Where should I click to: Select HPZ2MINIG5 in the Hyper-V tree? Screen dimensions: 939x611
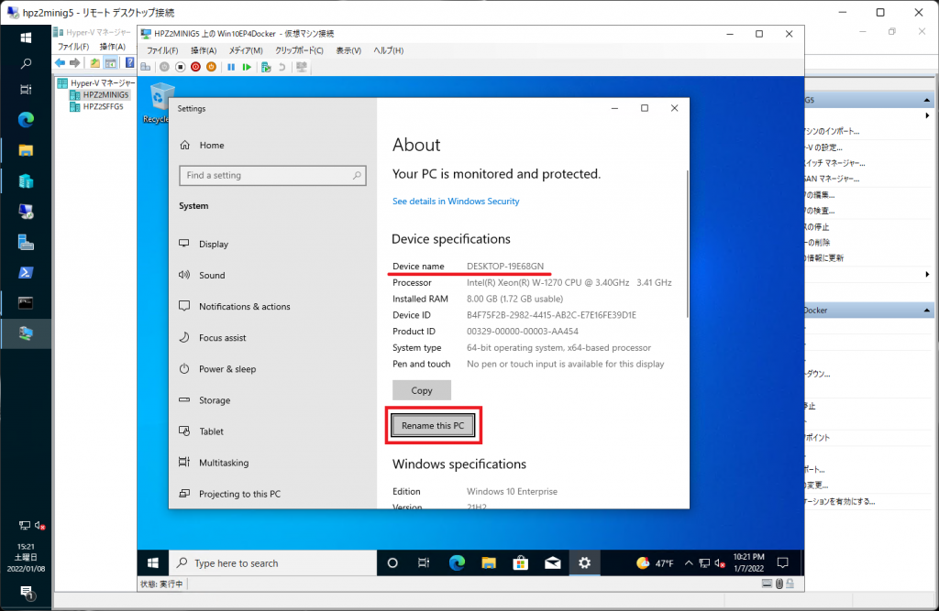pos(105,94)
